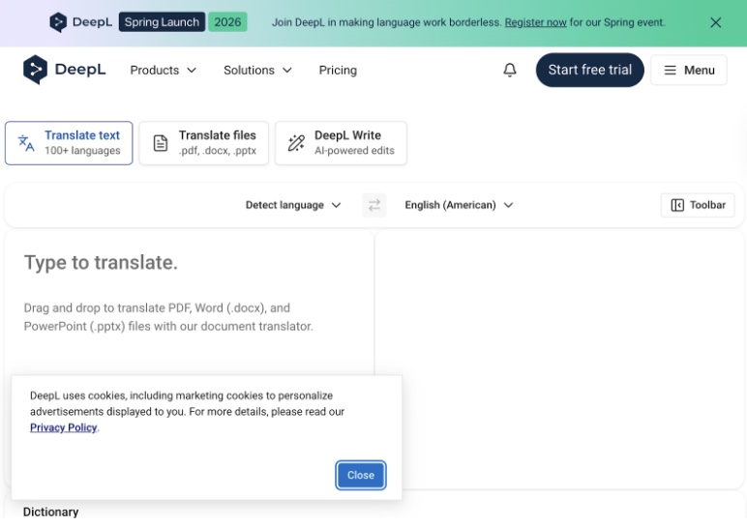Viewport: 747px width, 526px height.
Task: Click the Dictionary heading
Action: [51, 511]
